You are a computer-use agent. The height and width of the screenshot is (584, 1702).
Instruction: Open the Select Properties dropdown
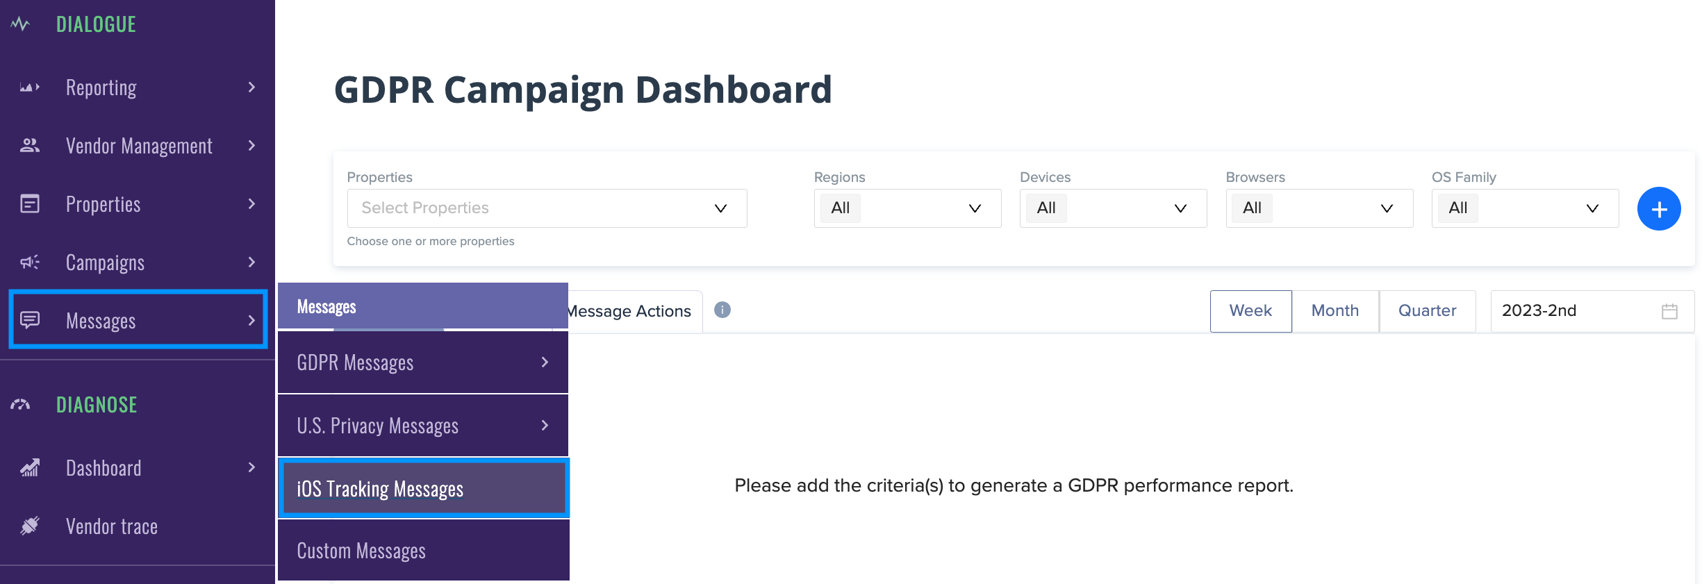[547, 208]
